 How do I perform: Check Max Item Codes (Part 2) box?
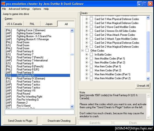pyautogui.click(x=91, y=70)
